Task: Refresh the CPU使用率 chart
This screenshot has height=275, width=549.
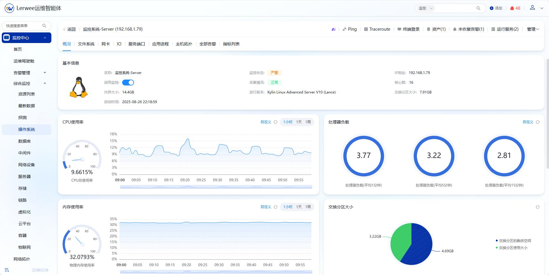Action: tap(276, 122)
